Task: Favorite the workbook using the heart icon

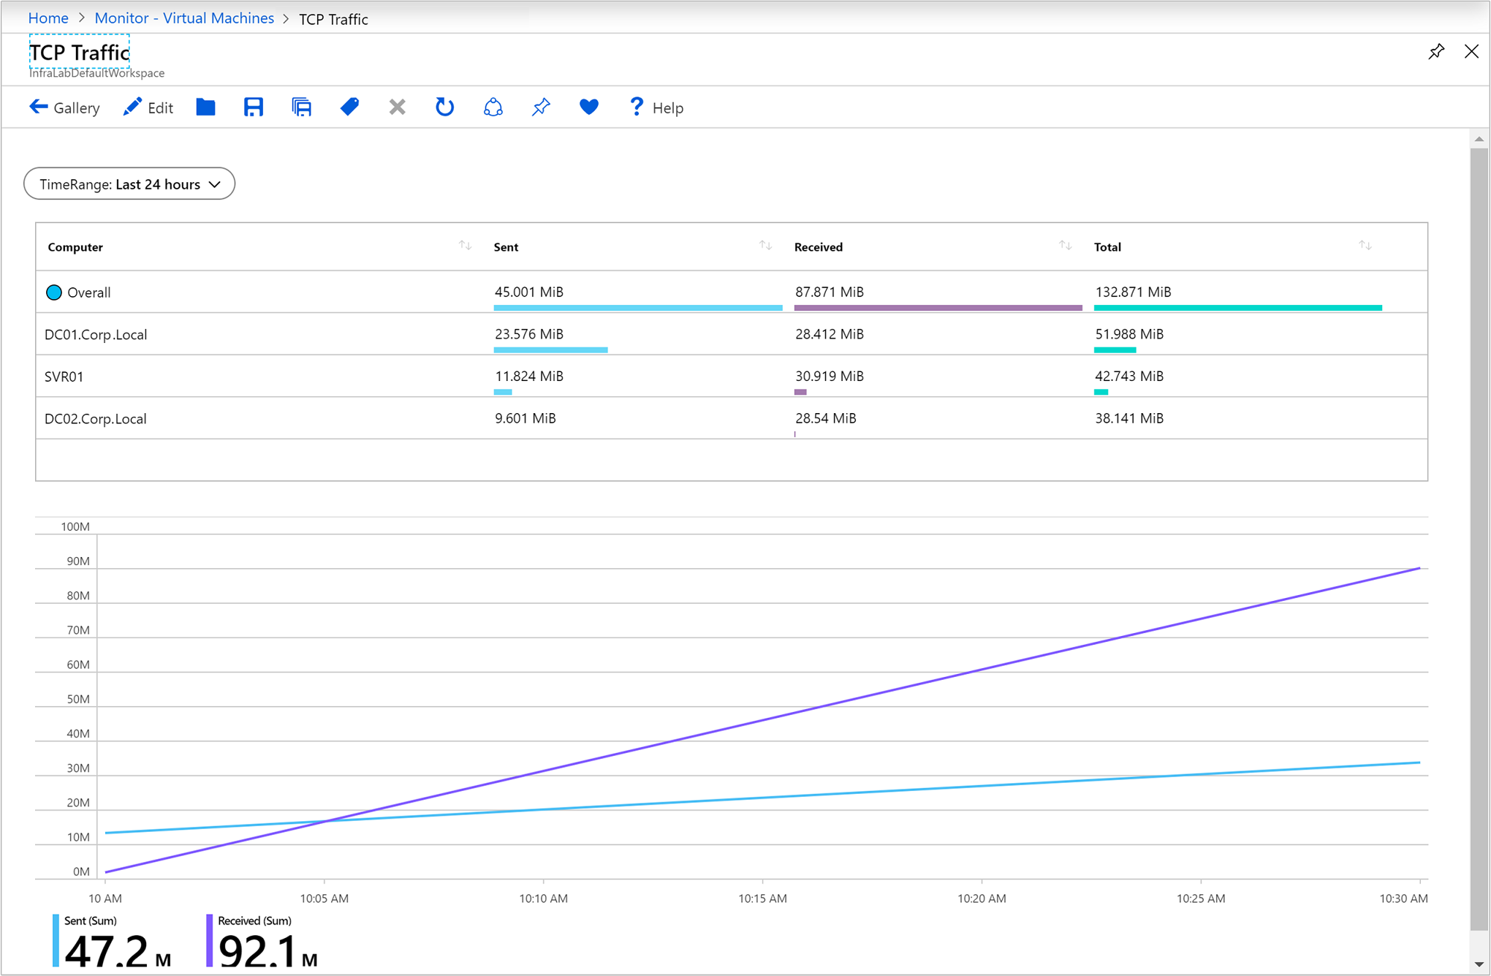Action: pos(588,107)
